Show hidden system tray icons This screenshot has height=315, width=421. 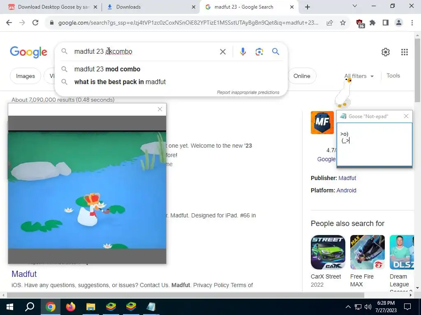tap(348, 307)
